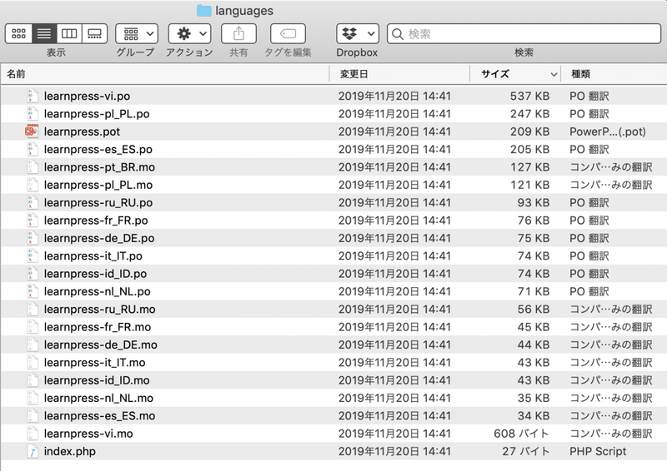Select file name learnpress-pl_PL.mo
This screenshot has height=471, width=667.
(98, 185)
